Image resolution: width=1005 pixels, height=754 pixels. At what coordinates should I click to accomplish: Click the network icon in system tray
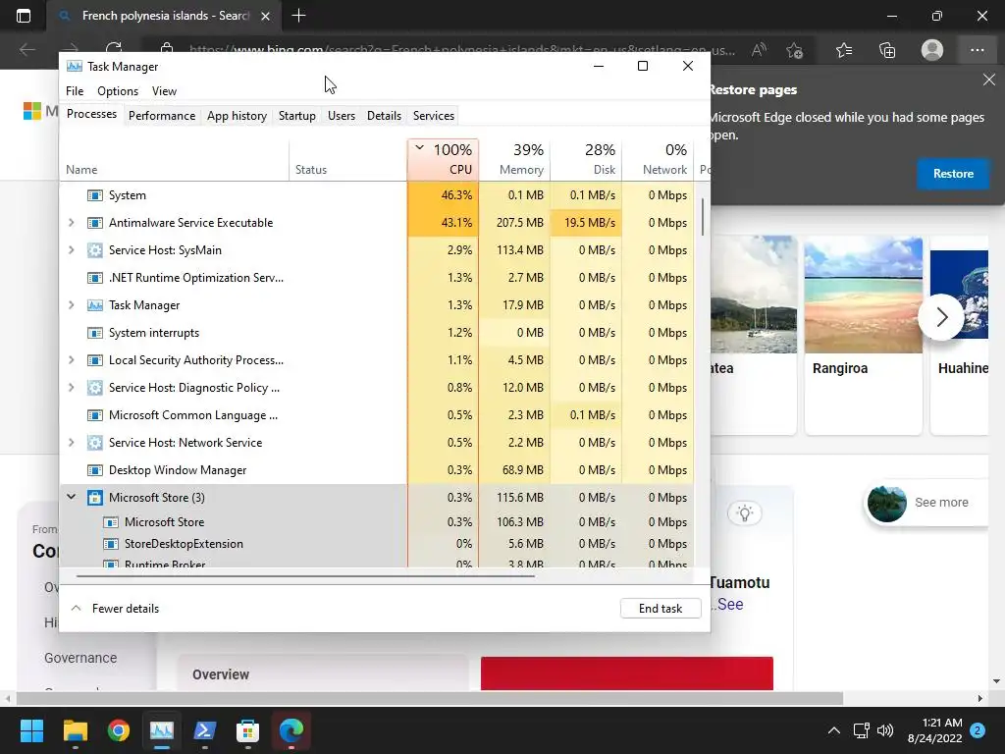coord(861,730)
